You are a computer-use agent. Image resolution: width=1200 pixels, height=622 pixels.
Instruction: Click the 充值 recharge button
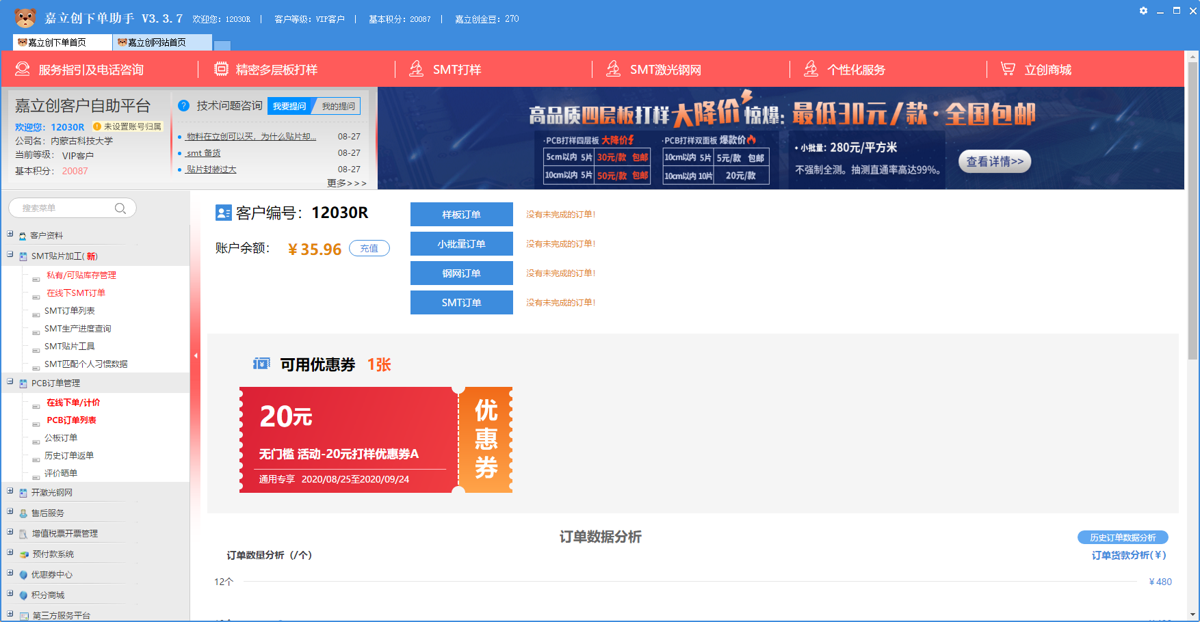coord(369,248)
